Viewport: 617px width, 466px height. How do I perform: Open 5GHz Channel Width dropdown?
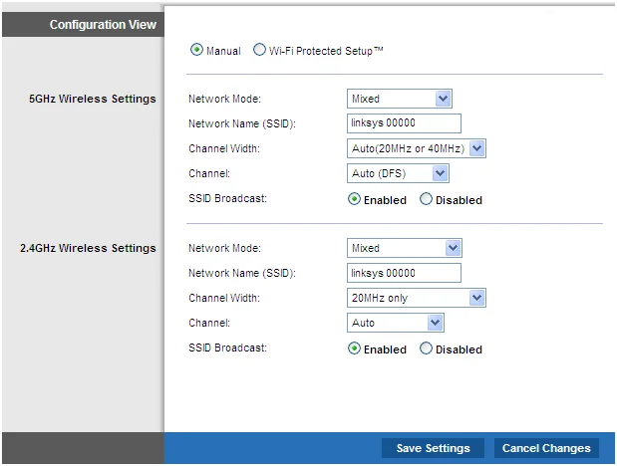pyautogui.click(x=417, y=148)
